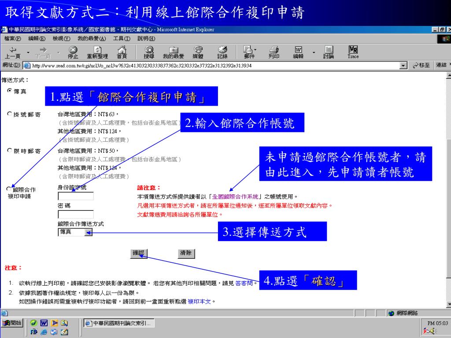This screenshot has width=451, height=338.
Task: Click the address bar URL field
Action: coord(211,66)
